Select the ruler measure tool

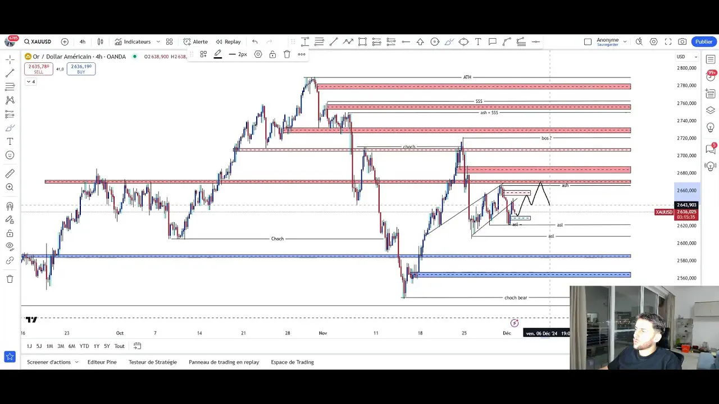(10, 173)
